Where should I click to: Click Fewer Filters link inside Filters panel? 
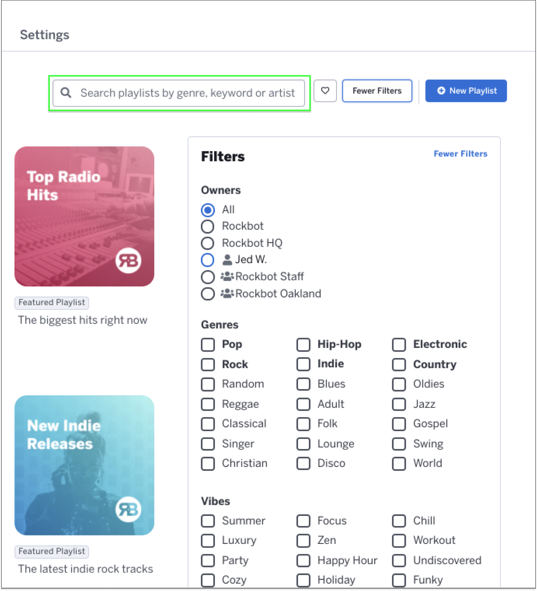coord(460,154)
